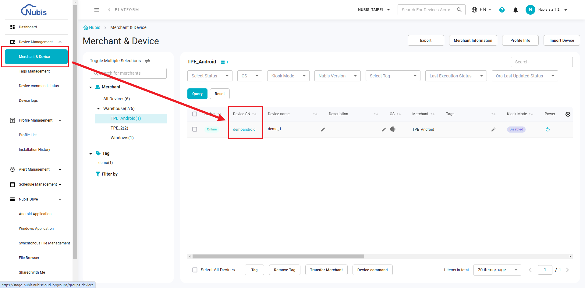Click the Export button
This screenshot has width=585, height=288.
click(426, 41)
